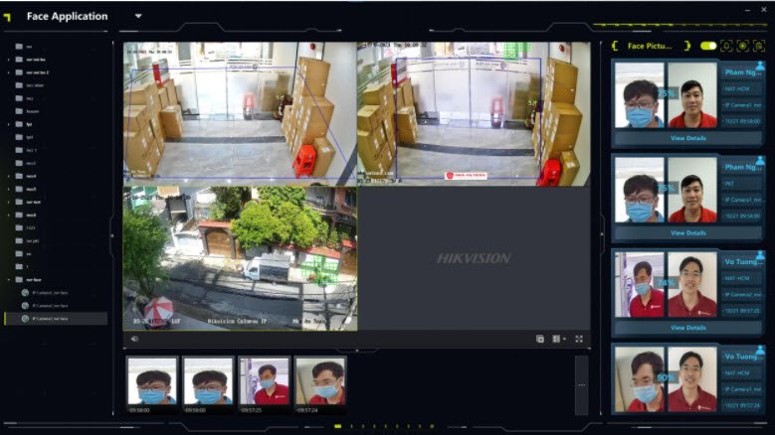Click the audio speaker icon below video grid

pyautogui.click(x=134, y=339)
